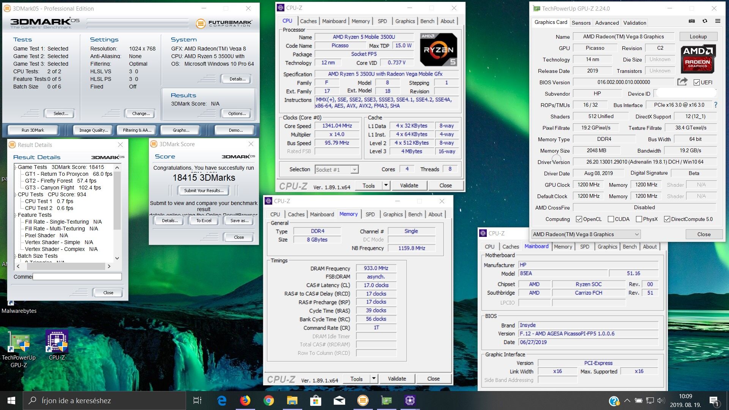Click Image Quality button in 3DMark05
The image size is (729, 410).
click(93, 130)
